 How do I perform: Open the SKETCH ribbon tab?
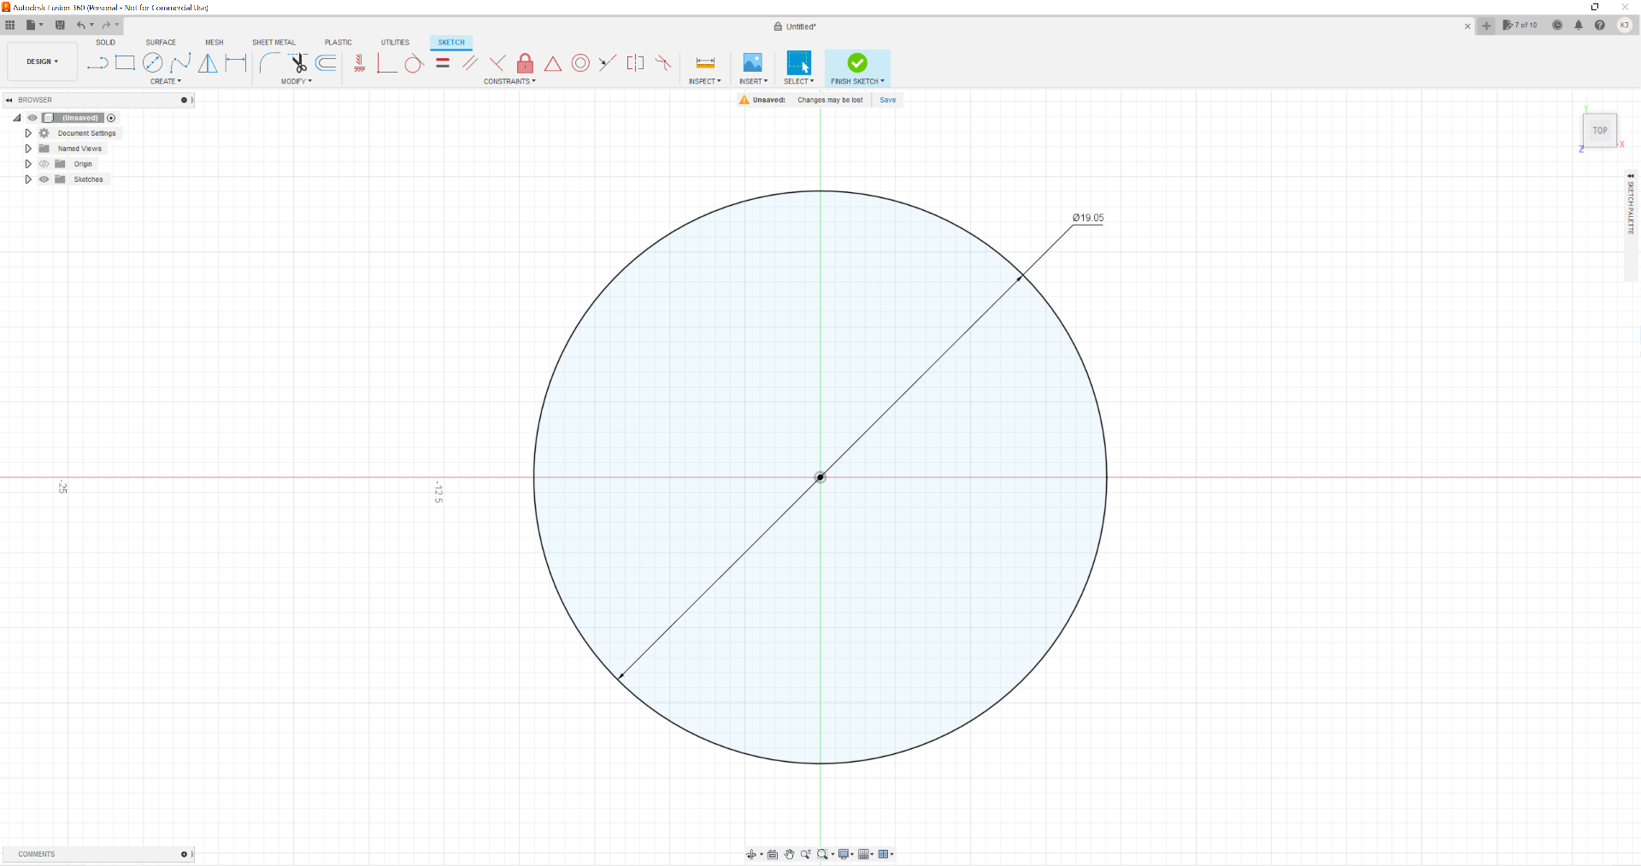450,42
